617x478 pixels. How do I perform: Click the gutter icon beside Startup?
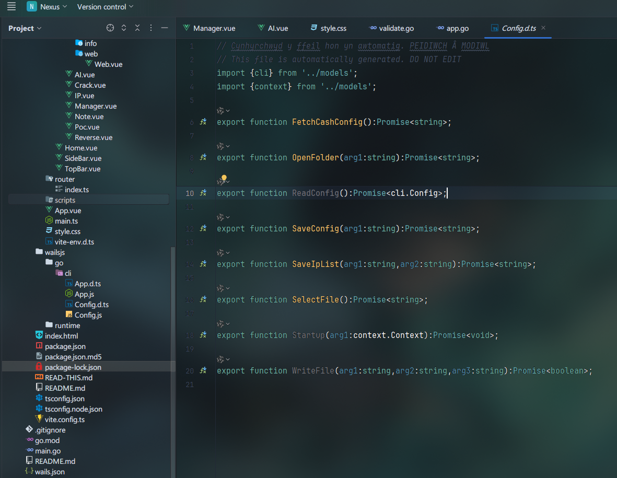[203, 335]
